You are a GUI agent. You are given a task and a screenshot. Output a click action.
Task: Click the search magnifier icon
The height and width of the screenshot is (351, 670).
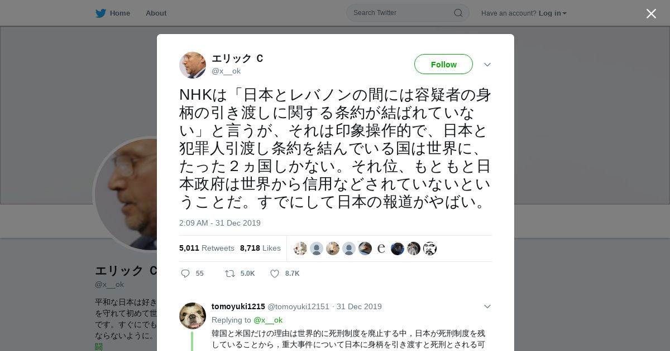click(458, 13)
